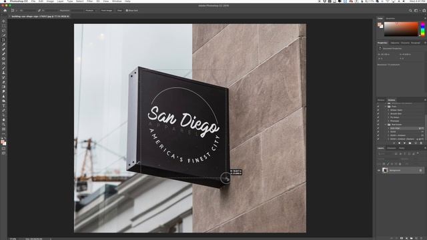Open the Layers panel menu
This screenshot has width=427, height=240.
[425, 148]
